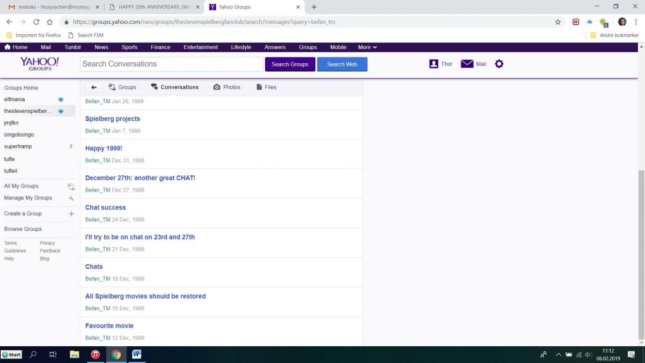Viewport: 645px width, 363px height.
Task: Click Home in the Yahoo navigation bar
Action: (x=15, y=47)
